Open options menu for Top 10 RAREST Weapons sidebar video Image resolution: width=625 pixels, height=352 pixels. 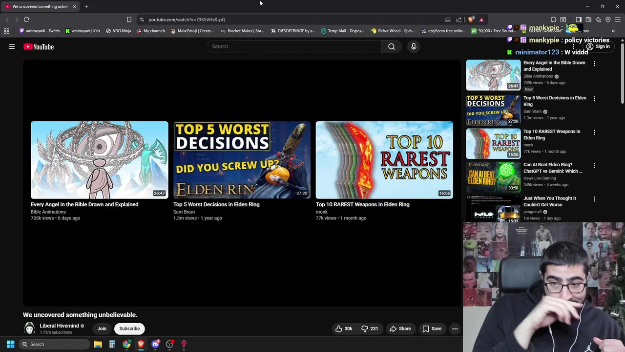(594, 132)
